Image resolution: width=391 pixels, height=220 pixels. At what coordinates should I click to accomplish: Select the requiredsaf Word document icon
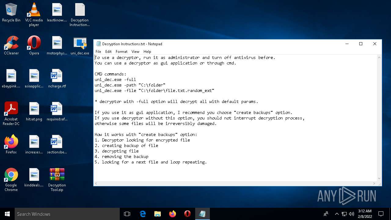57,112
